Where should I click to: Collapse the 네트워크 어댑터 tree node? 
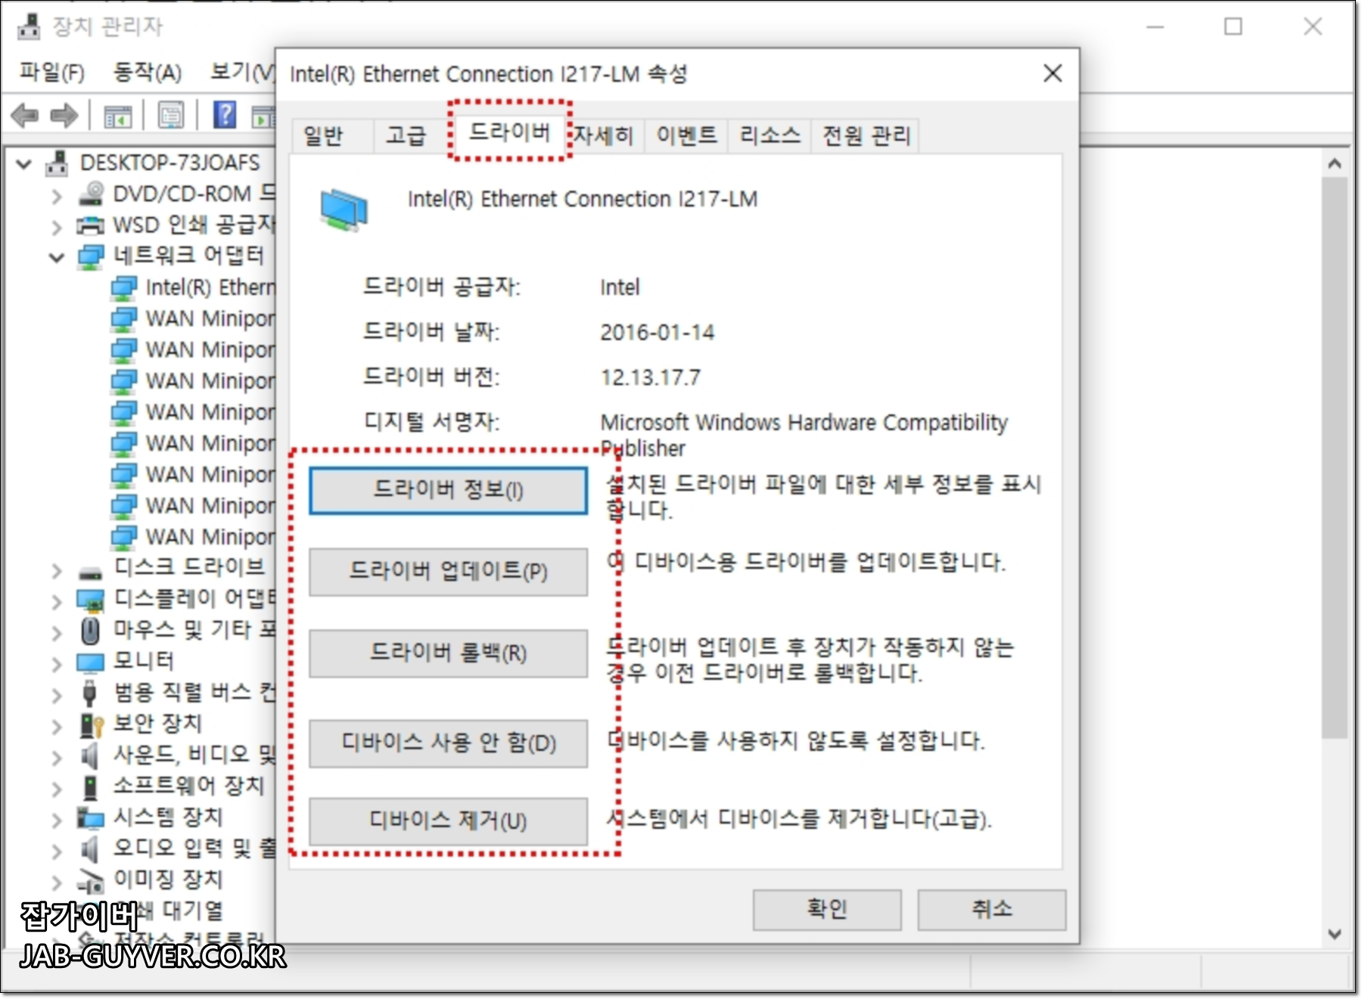click(x=55, y=256)
